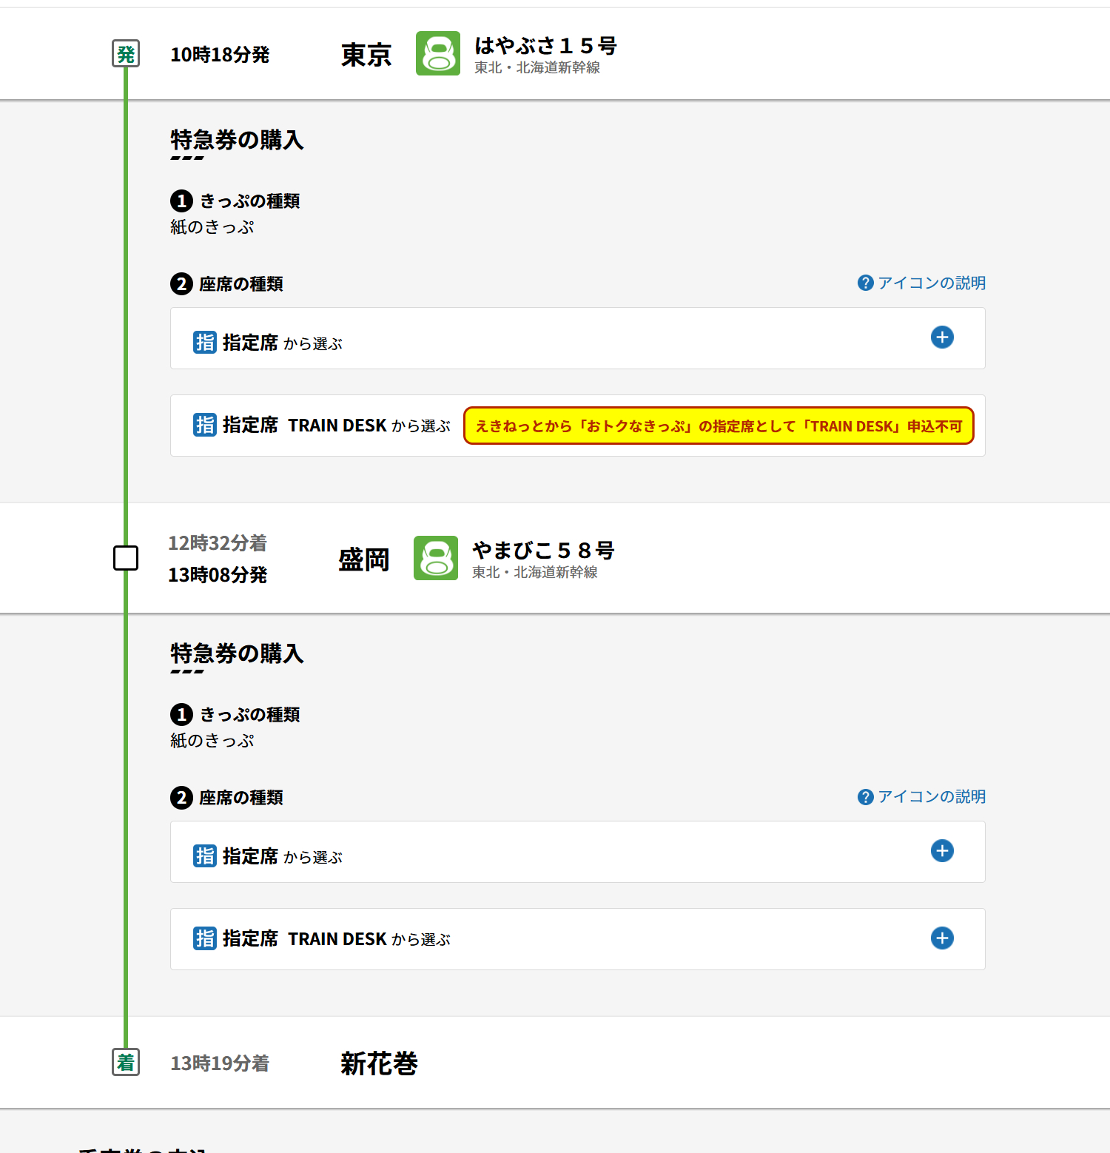
Task: Click the 着 arrival marker beside 新花巻
Action: coord(126,1063)
